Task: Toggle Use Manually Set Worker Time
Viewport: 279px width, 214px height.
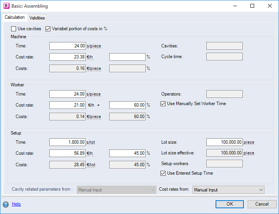Action: coord(164,104)
